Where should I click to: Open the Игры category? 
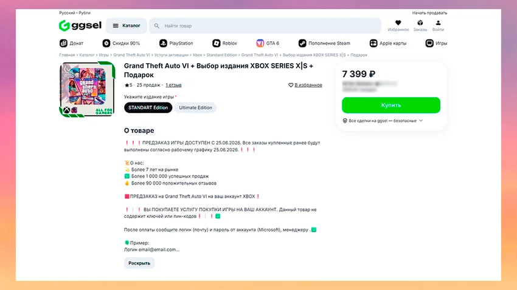(x=436, y=43)
